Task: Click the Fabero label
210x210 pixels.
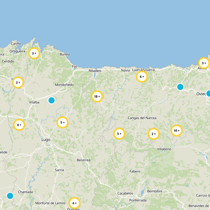Action: pyautogui.click(x=135, y=171)
